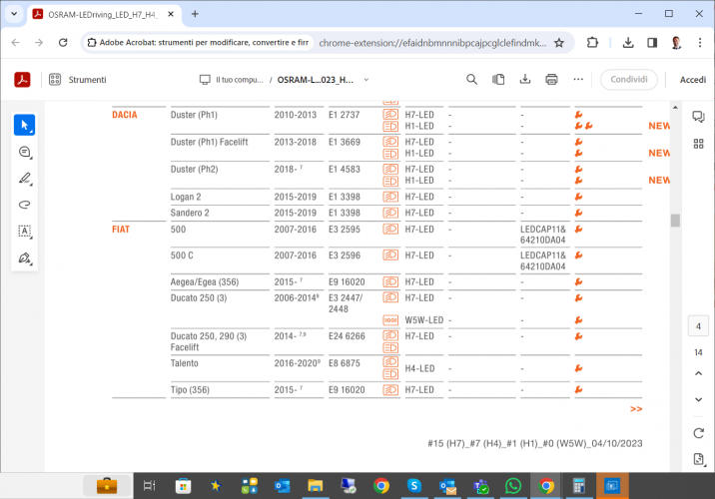Screen dimensions: 715x499
Task: Click the DACIA brand heading
Action: coord(125,115)
